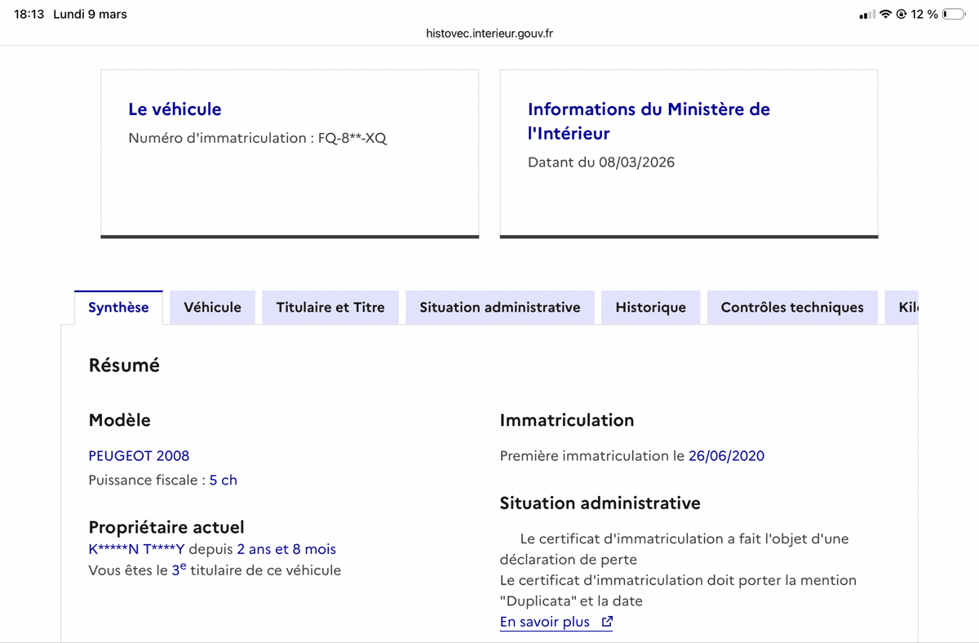Tap the orientation lock status icon

coord(901,15)
